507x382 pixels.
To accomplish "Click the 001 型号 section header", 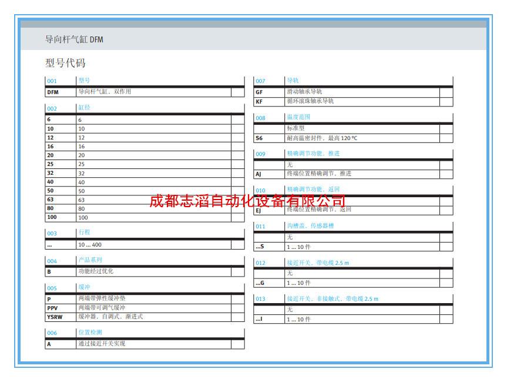I will pyautogui.click(x=145, y=81).
